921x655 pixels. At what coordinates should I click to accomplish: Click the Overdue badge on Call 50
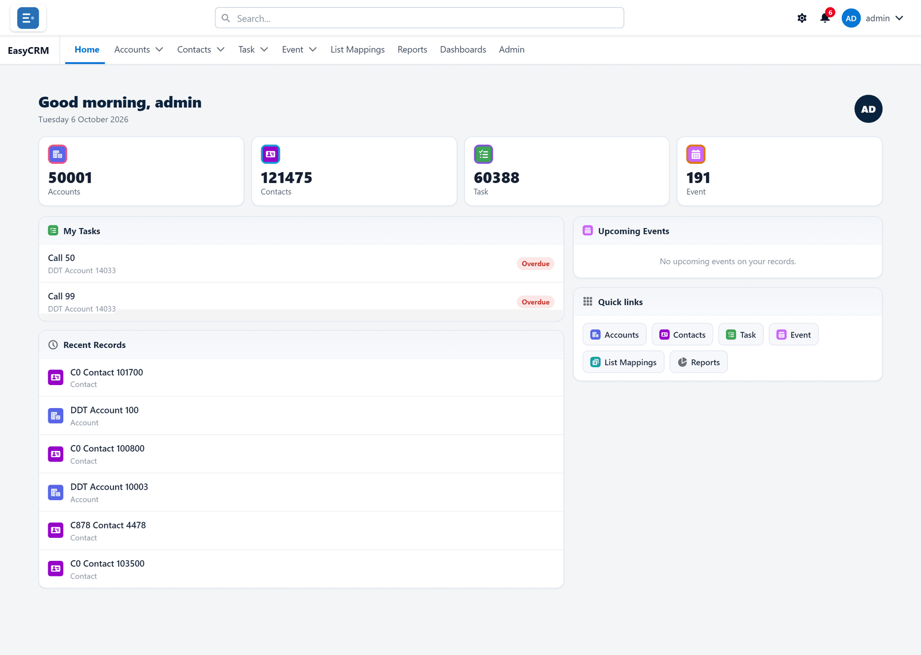click(x=535, y=264)
